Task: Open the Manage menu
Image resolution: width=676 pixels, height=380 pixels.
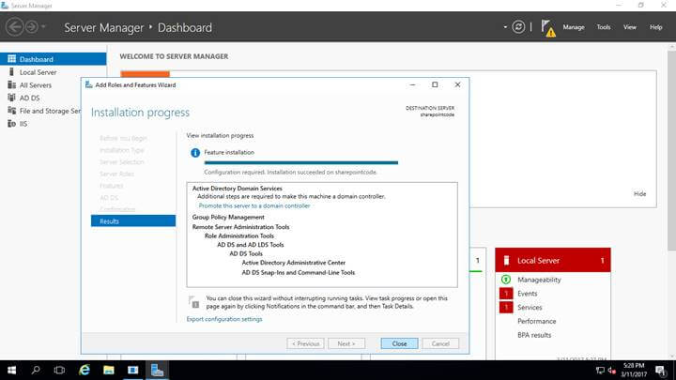Action: (x=574, y=27)
